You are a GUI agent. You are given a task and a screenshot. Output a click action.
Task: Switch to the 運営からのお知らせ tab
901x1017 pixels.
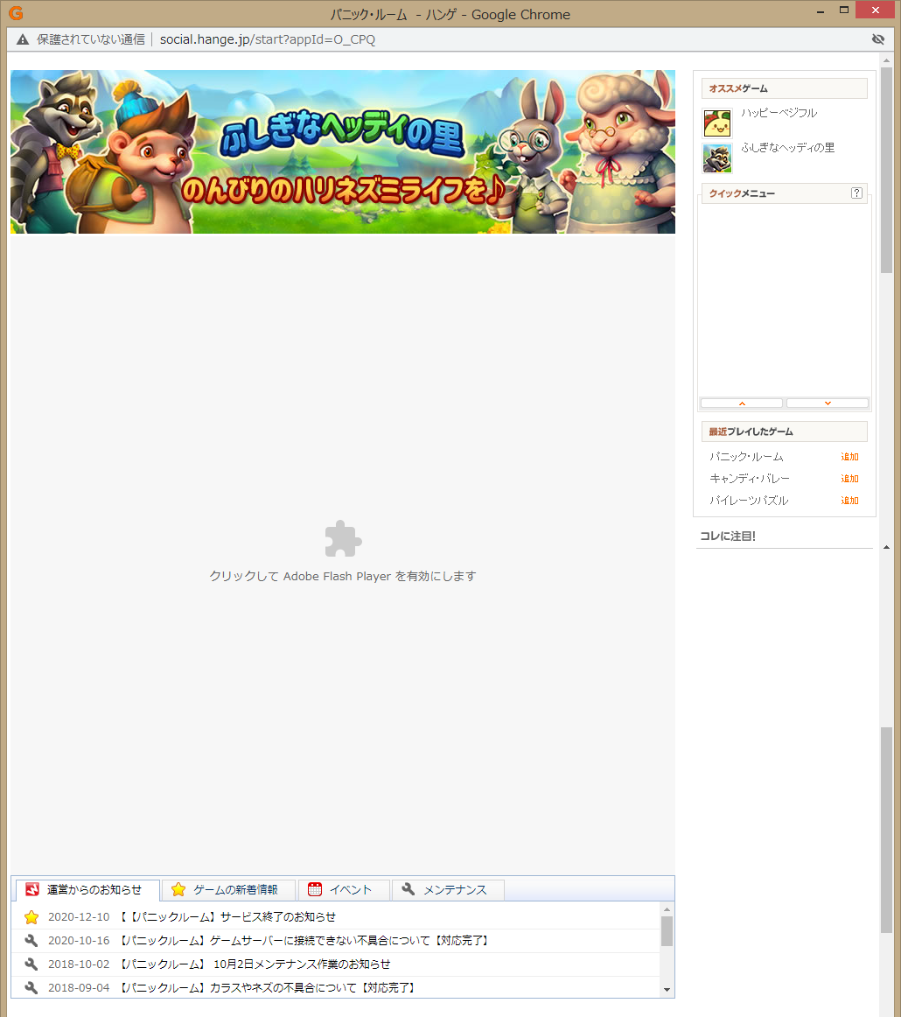click(x=87, y=890)
